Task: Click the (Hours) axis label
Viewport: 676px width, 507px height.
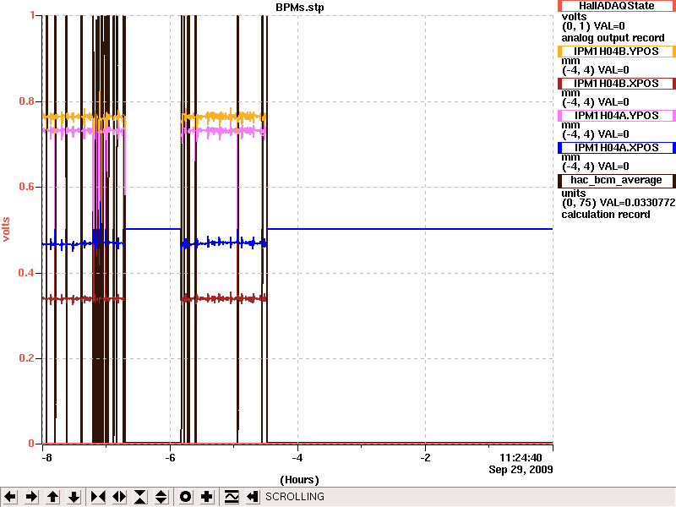Action: pyautogui.click(x=300, y=480)
